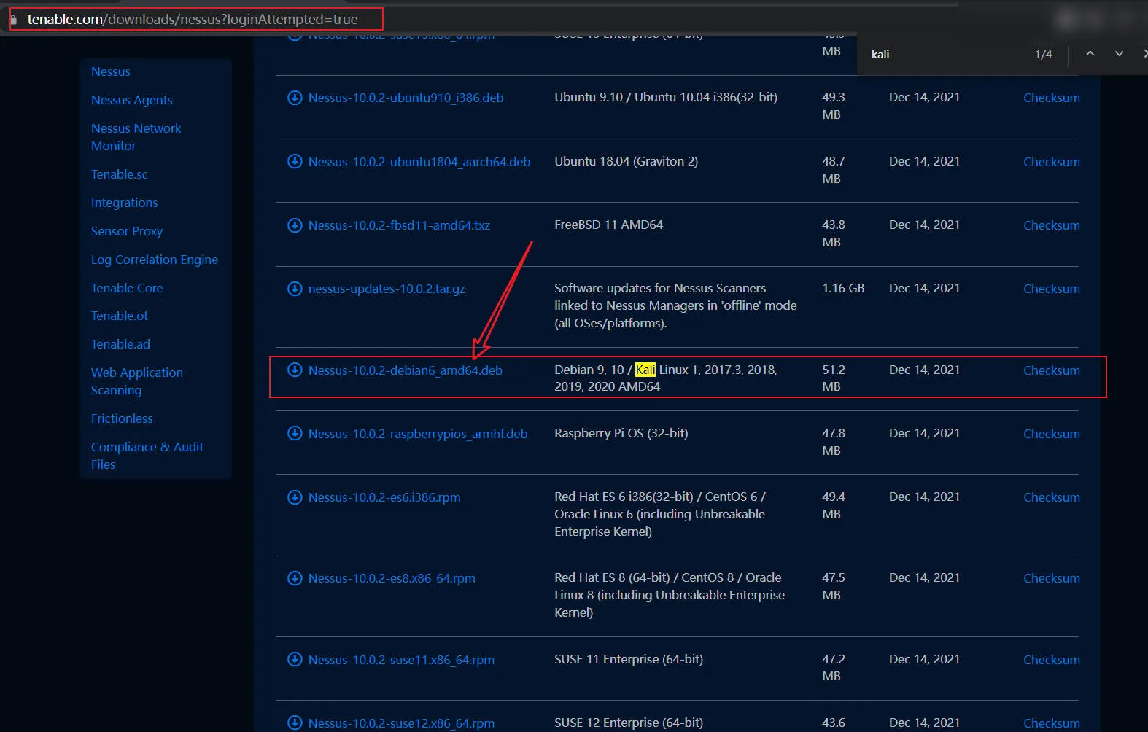Click download icon beside Nessus-10.0.2-debian6_amd64.deb
1148x732 pixels.
pyautogui.click(x=295, y=370)
